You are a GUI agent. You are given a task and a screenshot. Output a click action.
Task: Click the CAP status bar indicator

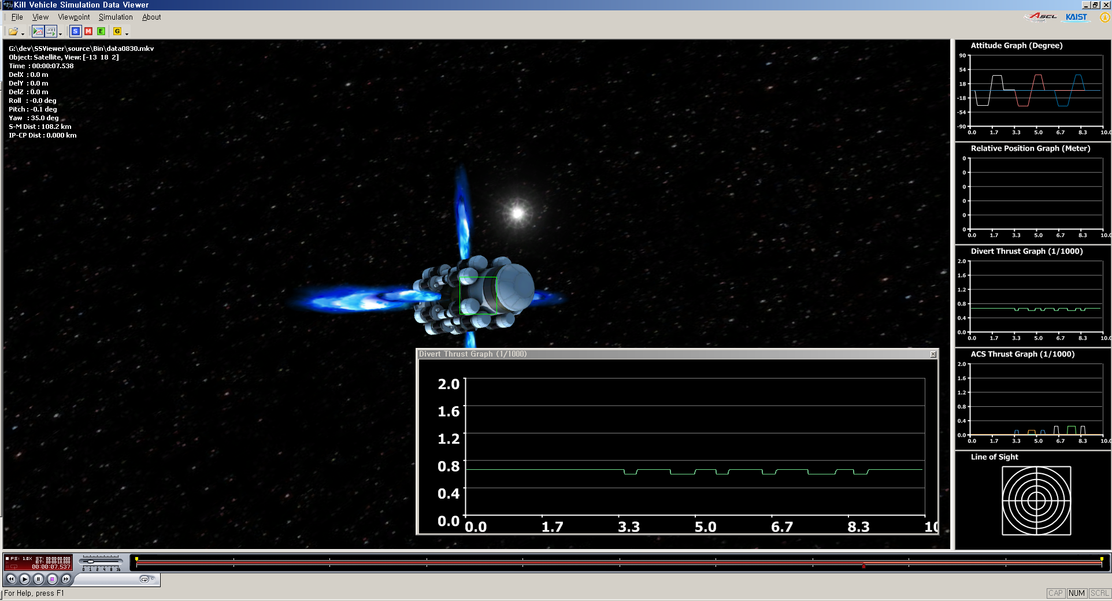pyautogui.click(x=1055, y=593)
